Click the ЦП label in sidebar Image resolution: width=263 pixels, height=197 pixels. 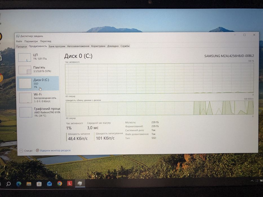click(36, 55)
